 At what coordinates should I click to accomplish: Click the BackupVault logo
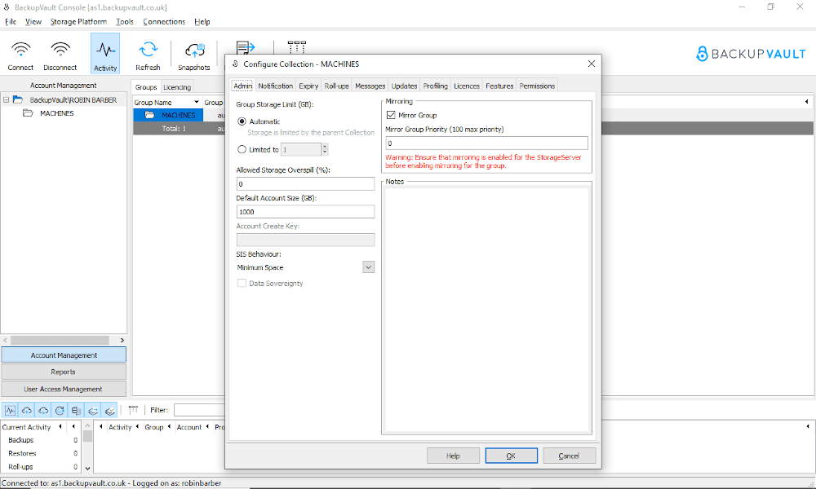751,54
